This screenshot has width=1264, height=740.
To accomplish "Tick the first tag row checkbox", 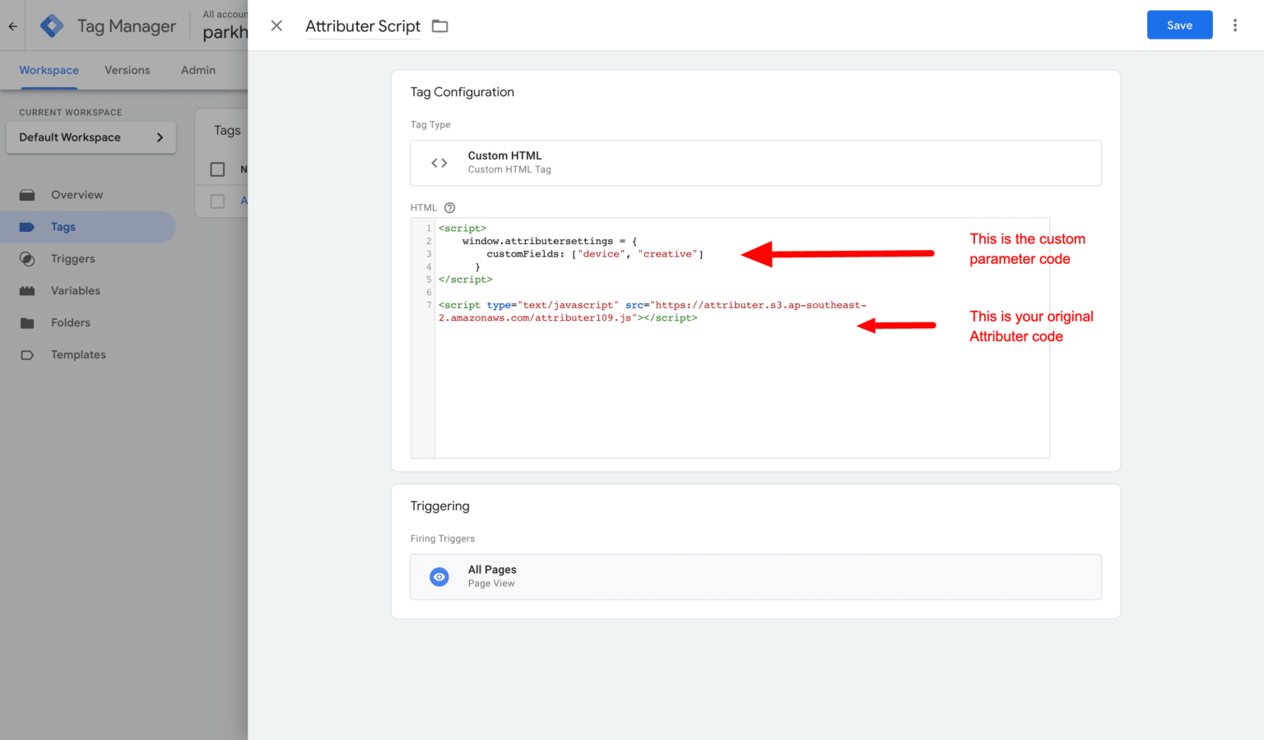I will 217,201.
